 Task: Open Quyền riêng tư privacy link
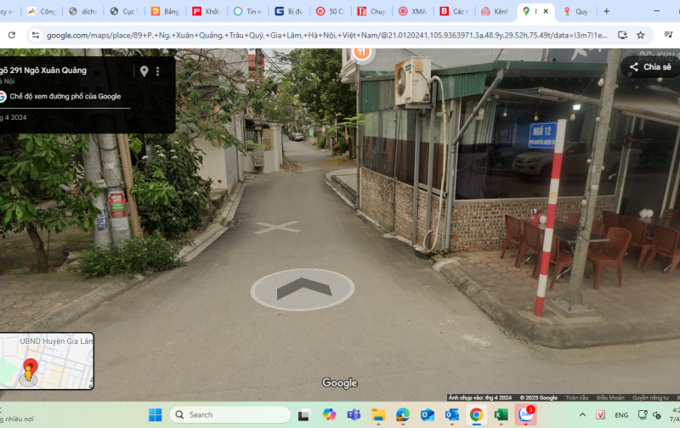650,397
